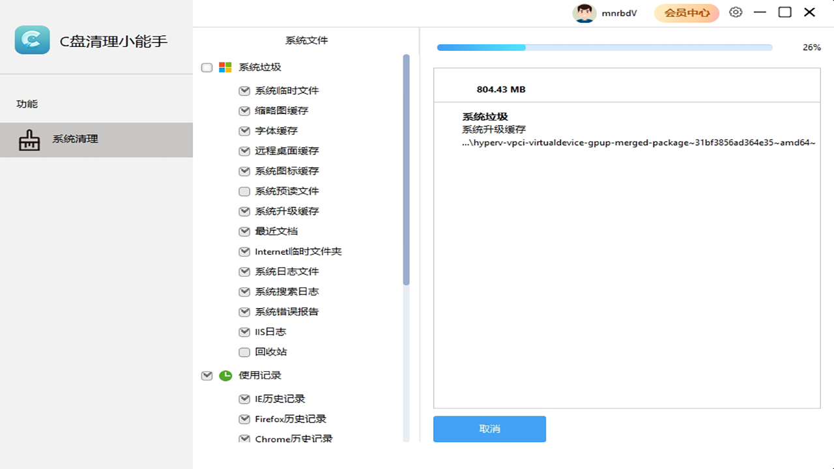Click the C盘清理小能手 app logo icon
The height and width of the screenshot is (469, 834).
32,40
